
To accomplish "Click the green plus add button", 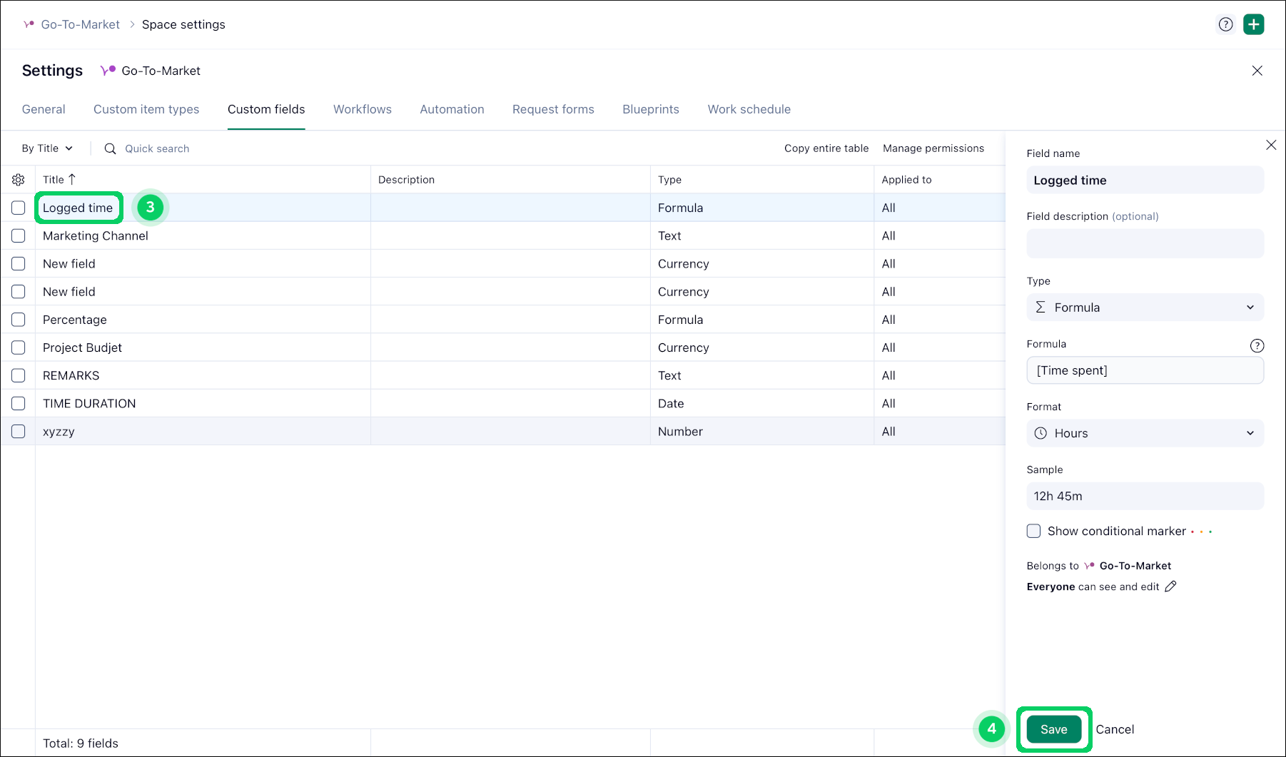I will click(1253, 24).
